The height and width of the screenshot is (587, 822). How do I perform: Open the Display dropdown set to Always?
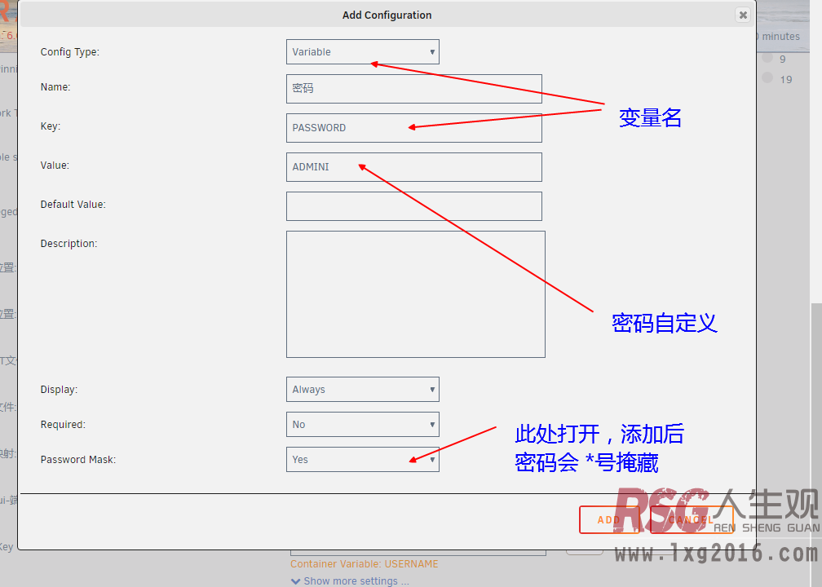tap(362, 390)
